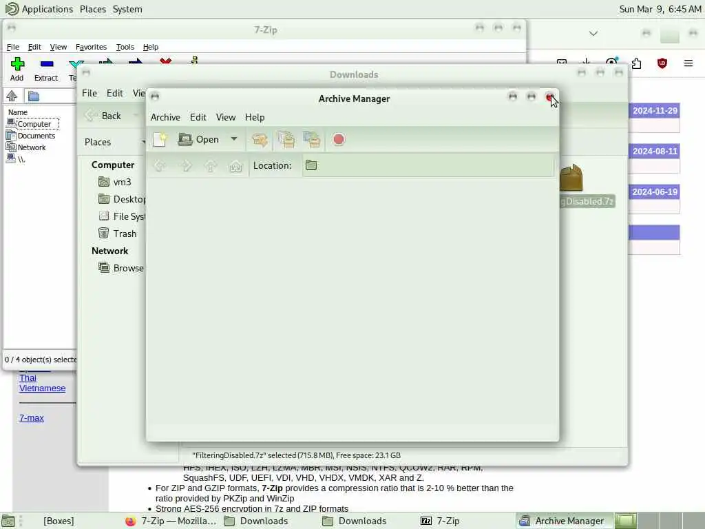Image resolution: width=705 pixels, height=529 pixels.
Task: Click the up-folder arrow in 7-Zip
Action: (12, 95)
